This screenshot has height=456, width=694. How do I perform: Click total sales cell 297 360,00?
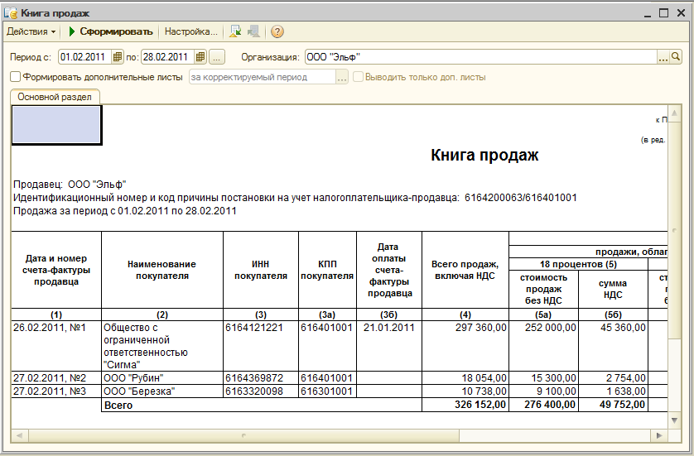pos(465,346)
